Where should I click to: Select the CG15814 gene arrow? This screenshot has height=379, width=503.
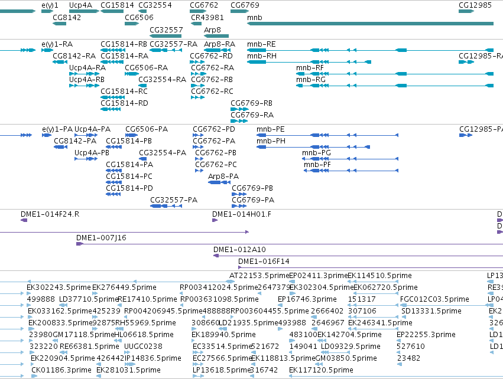pos(112,11)
